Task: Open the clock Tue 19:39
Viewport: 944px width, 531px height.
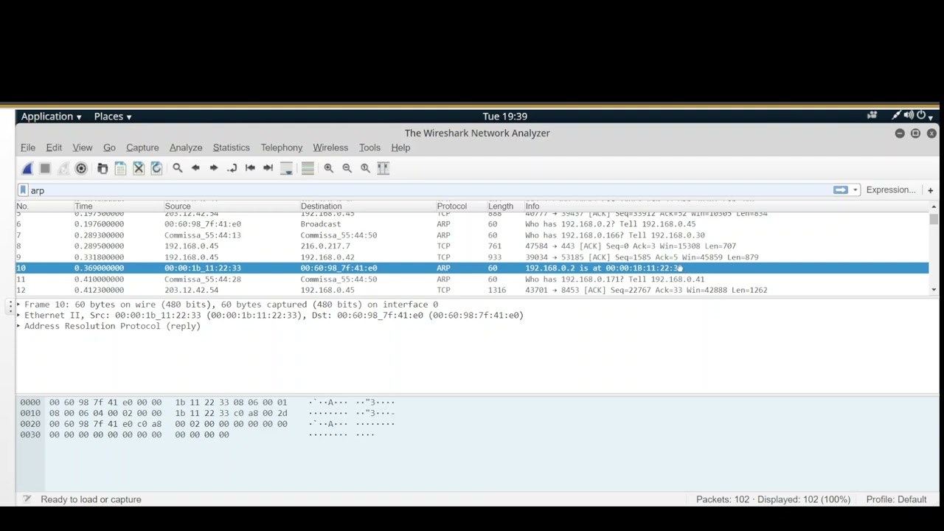Action: click(505, 117)
